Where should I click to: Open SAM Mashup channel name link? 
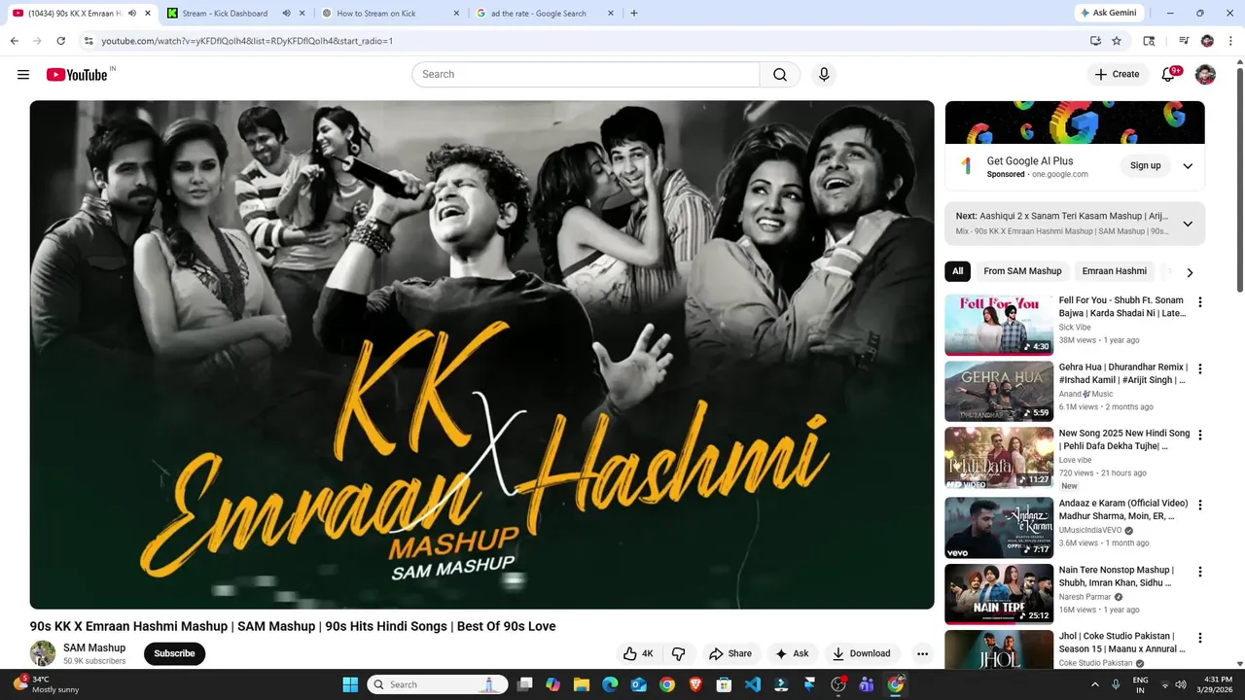pos(94,647)
